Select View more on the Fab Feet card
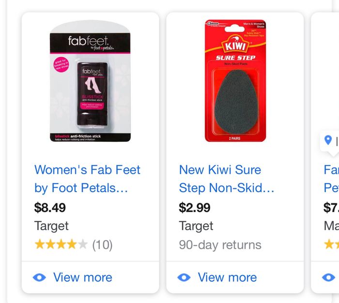The width and height of the screenshot is (339, 303). [82, 277]
